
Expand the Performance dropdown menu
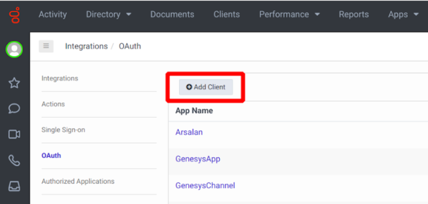point(289,15)
